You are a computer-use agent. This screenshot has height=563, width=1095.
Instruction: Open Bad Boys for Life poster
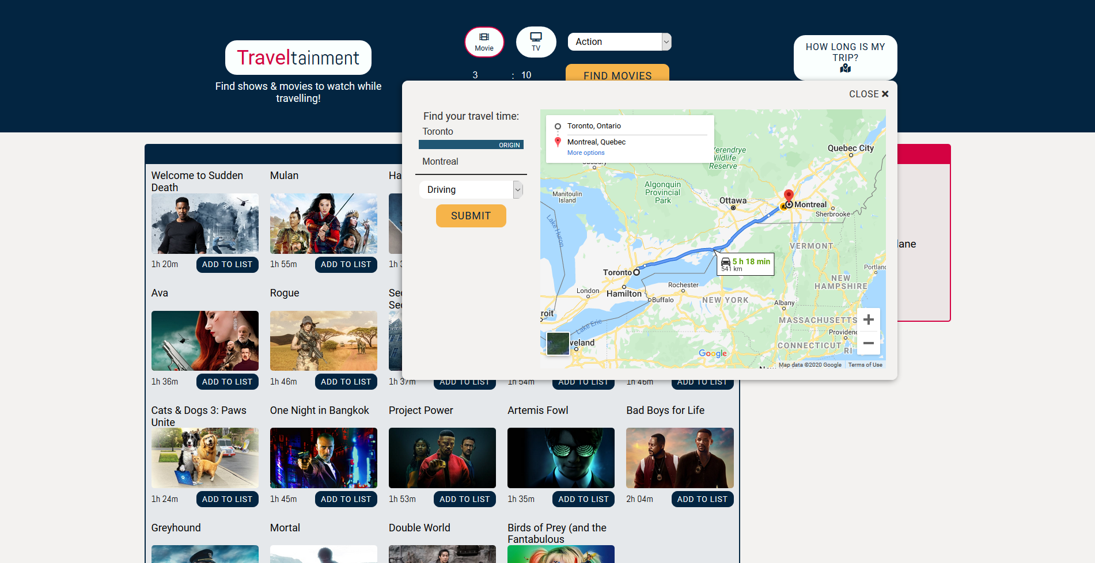pos(680,458)
